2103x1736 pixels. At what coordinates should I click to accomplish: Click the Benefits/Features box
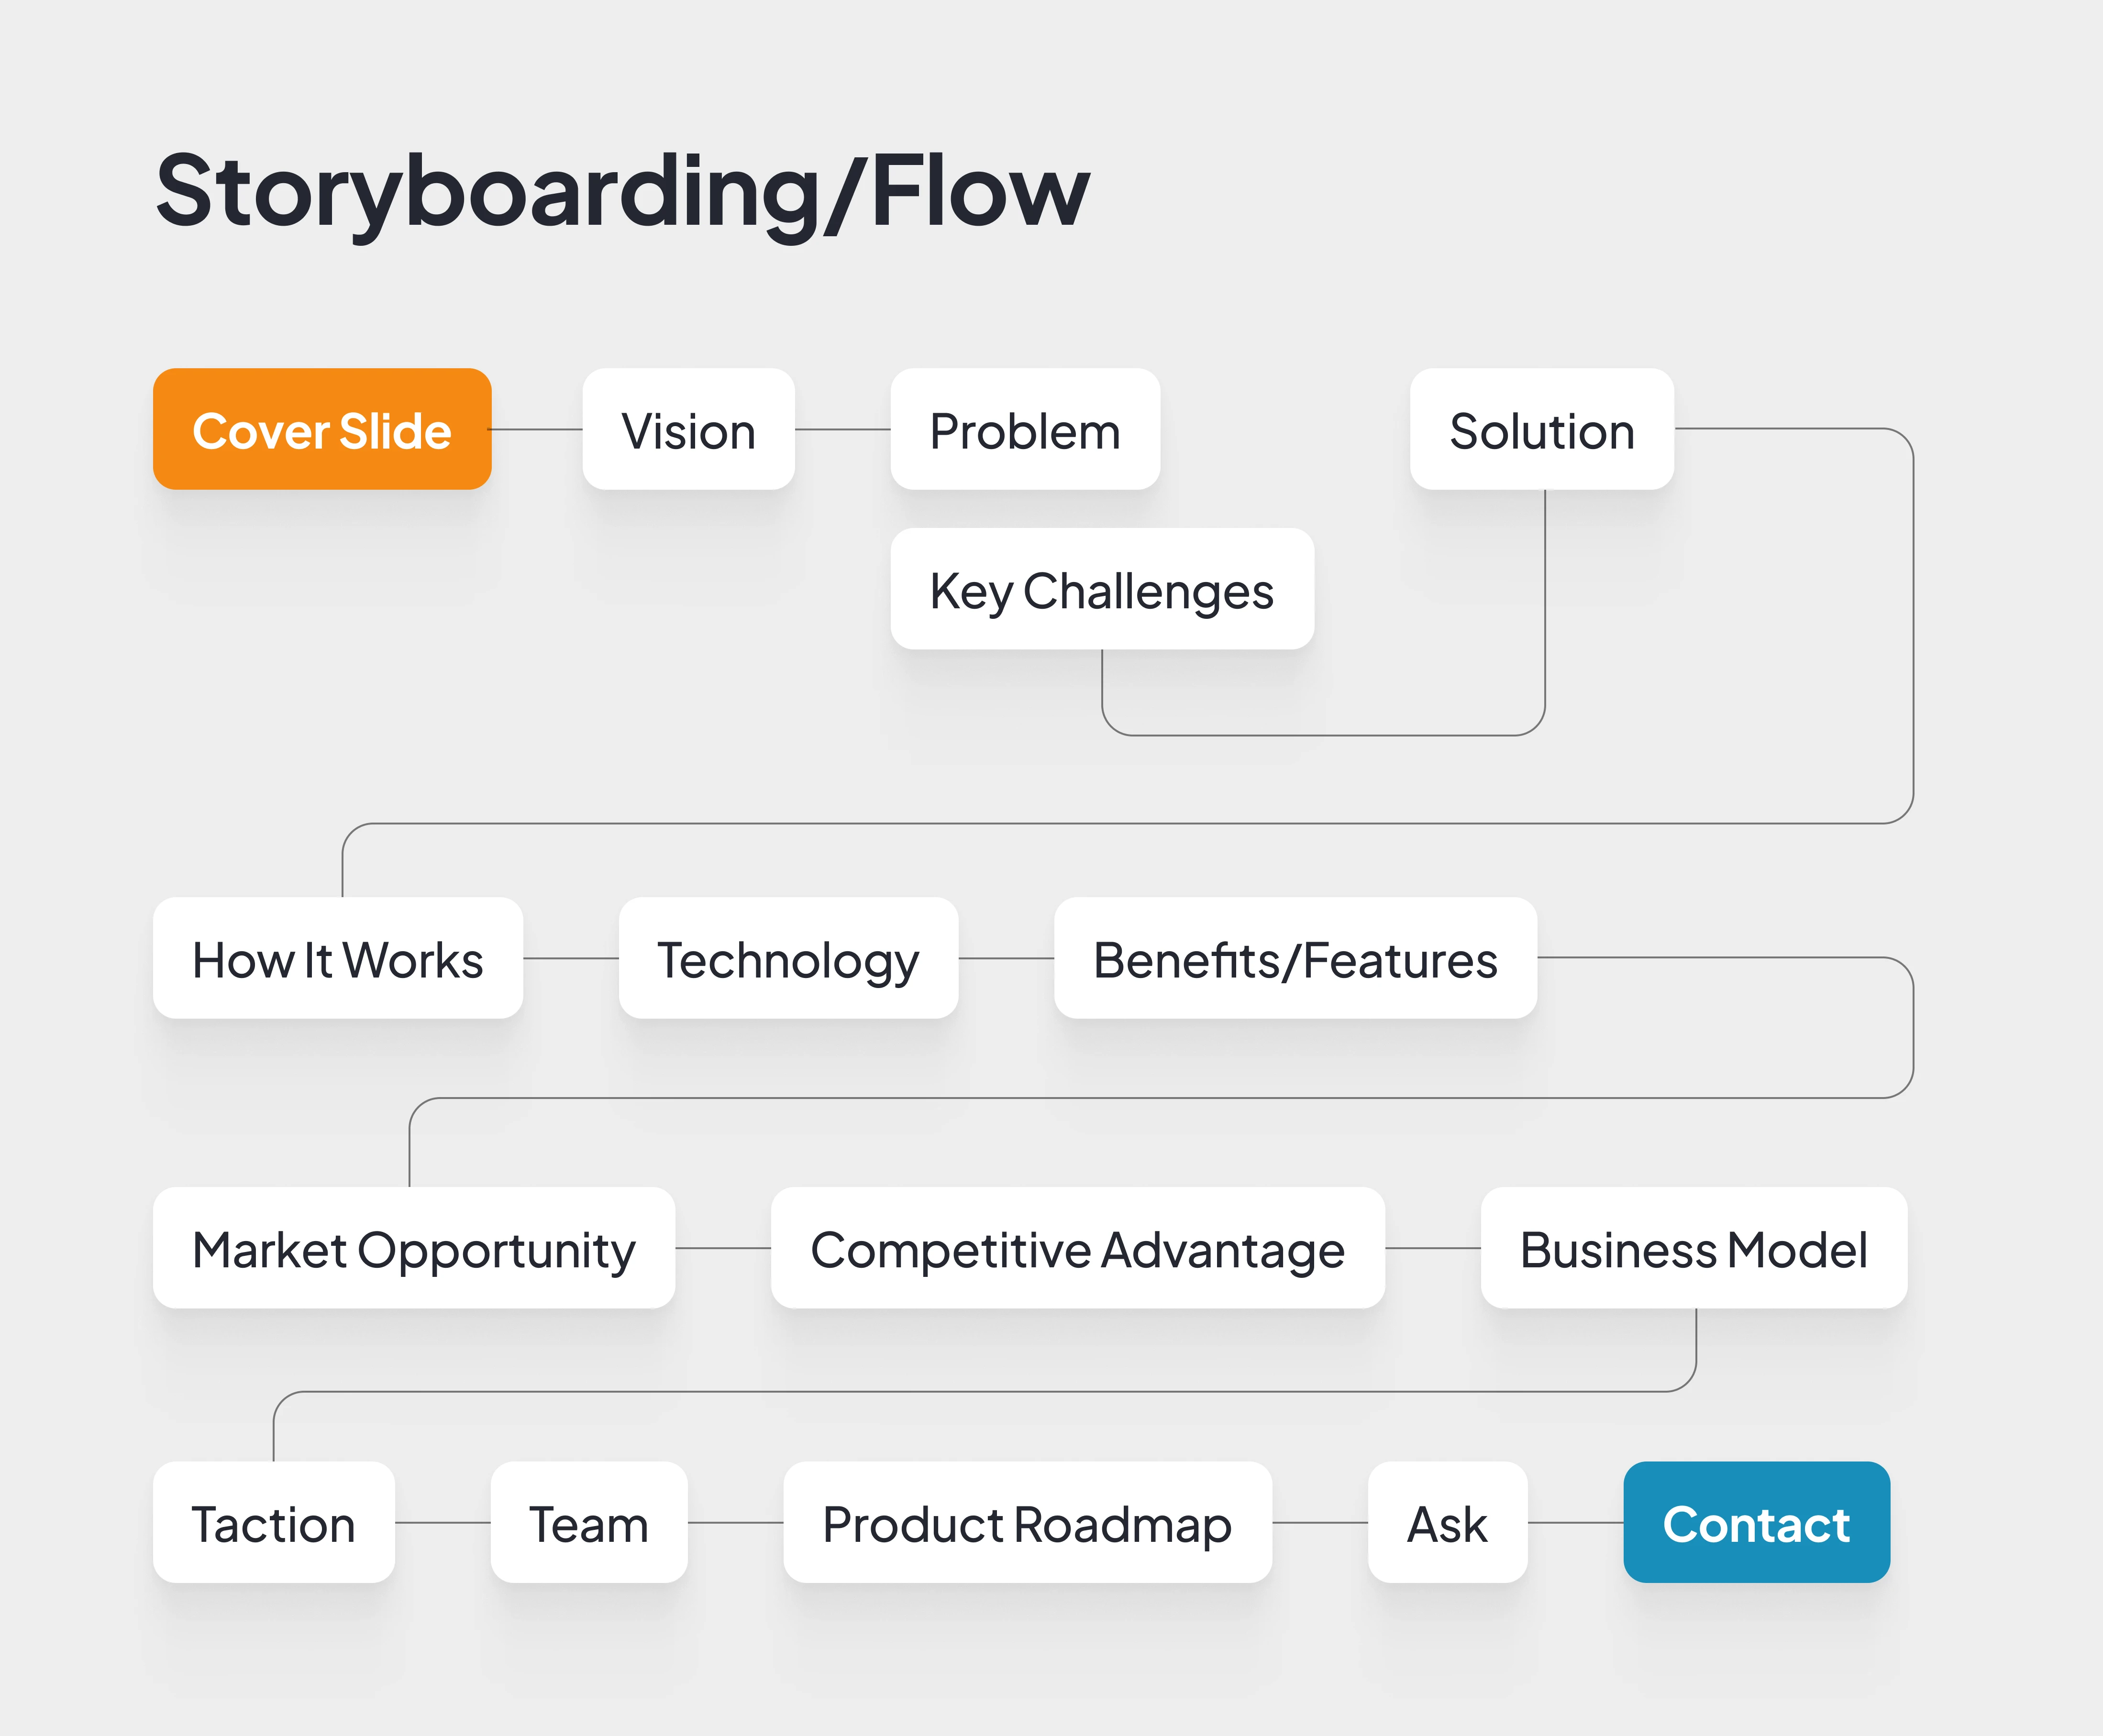click(1295, 958)
